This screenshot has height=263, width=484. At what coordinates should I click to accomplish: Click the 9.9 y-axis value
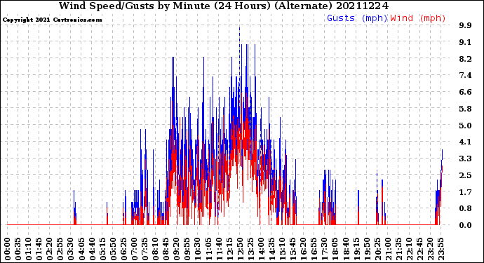465,26
